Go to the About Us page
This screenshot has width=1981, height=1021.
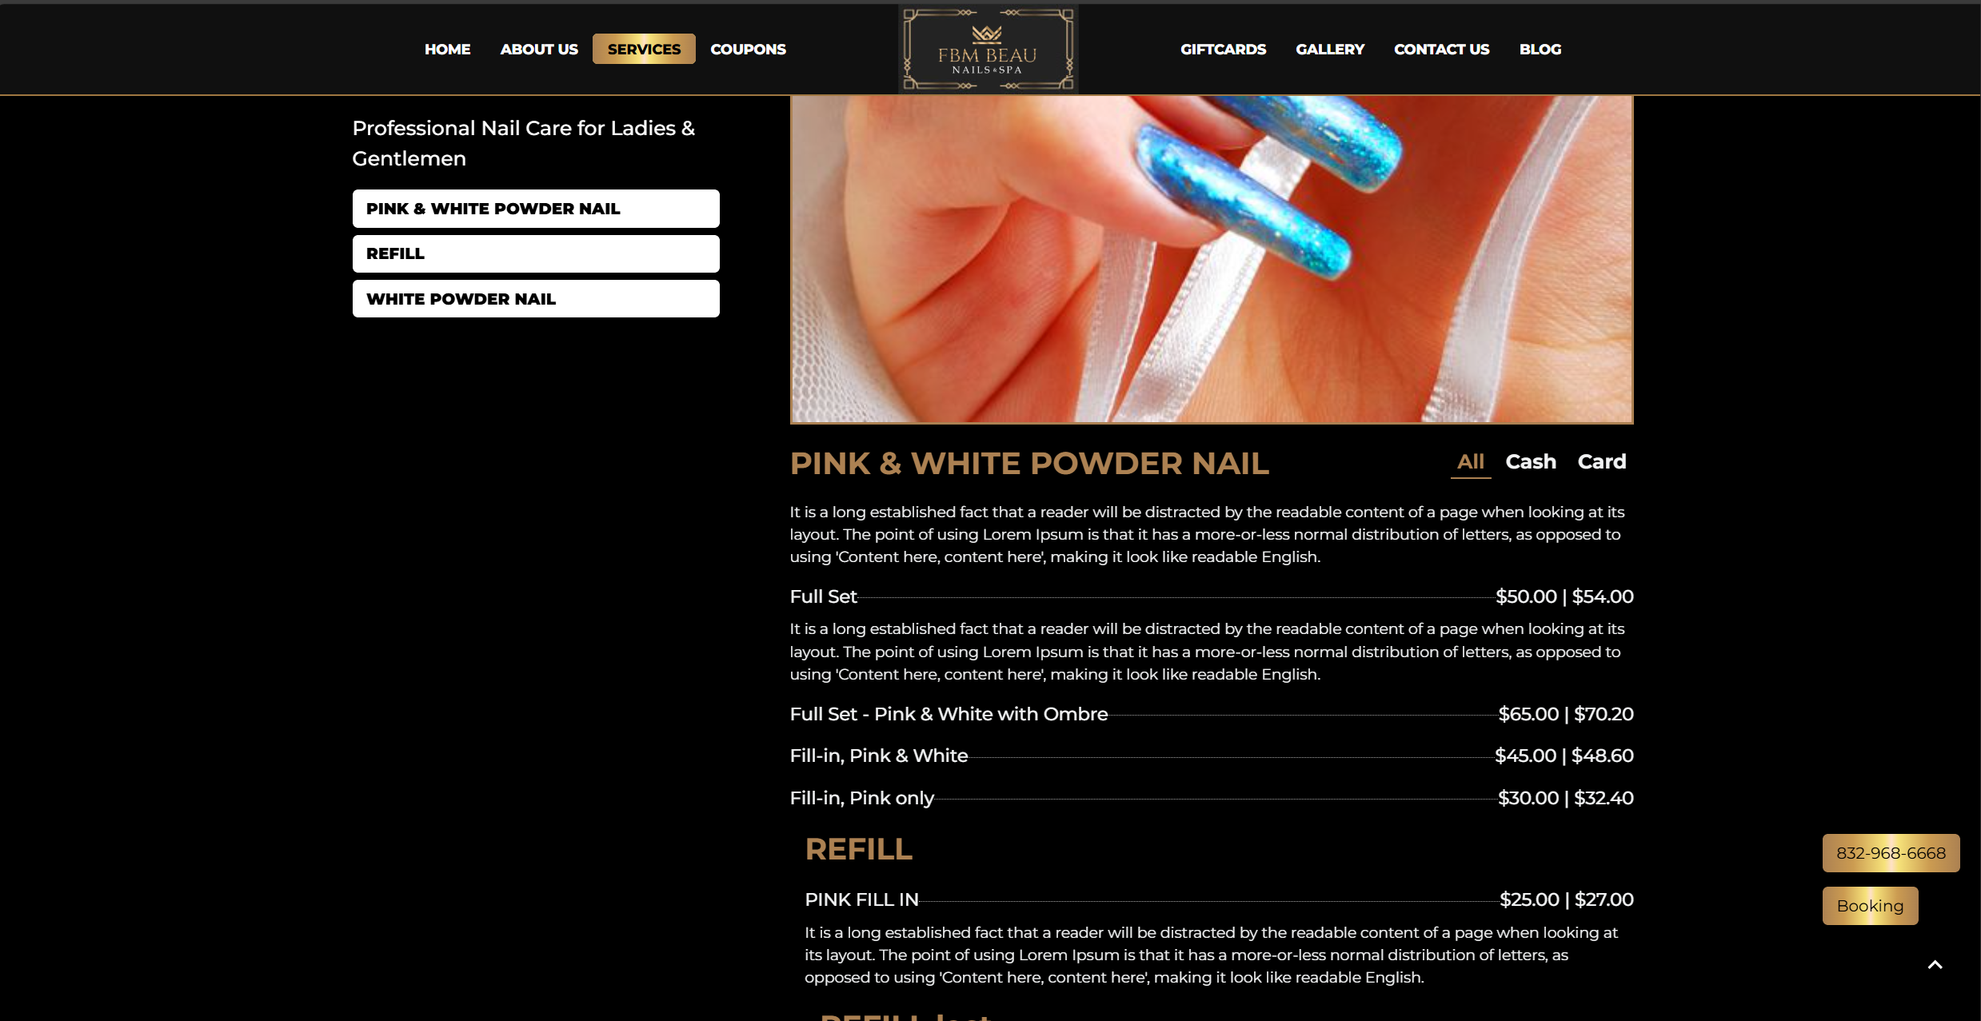[x=538, y=49]
